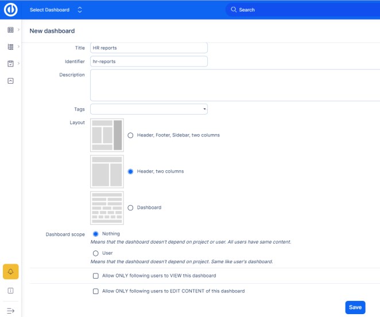Open notifications with the yellow bell icon
Screen dimensions: 380x317
click(x=11, y=271)
